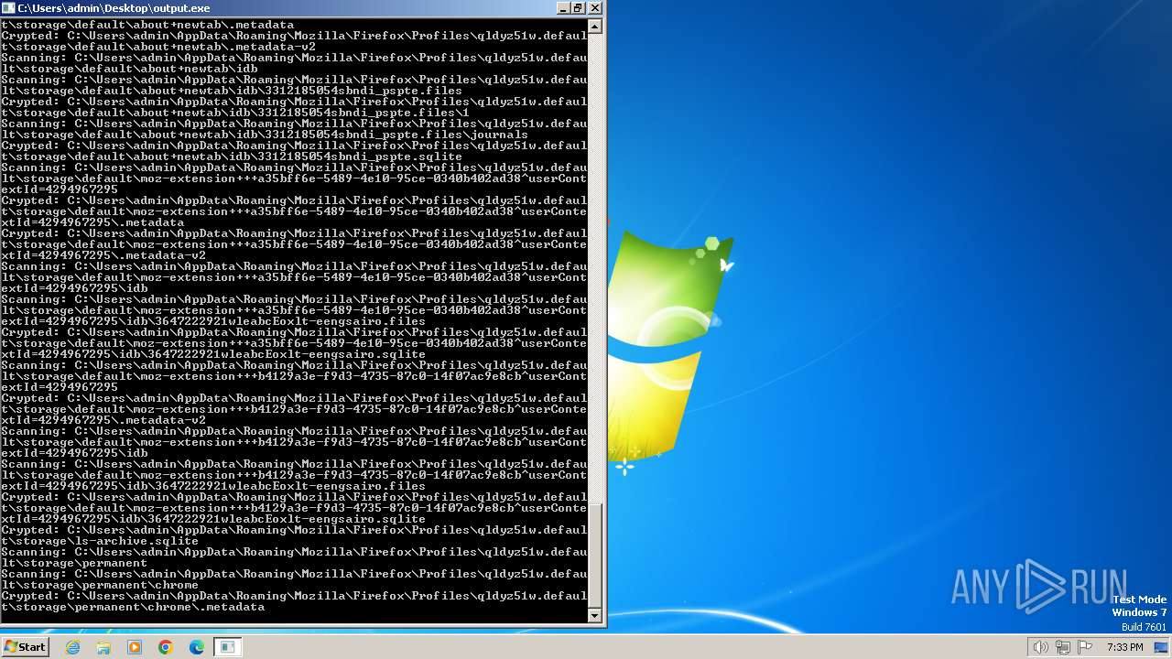
Task: Select the output.exe console taskbar button
Action: click(228, 647)
